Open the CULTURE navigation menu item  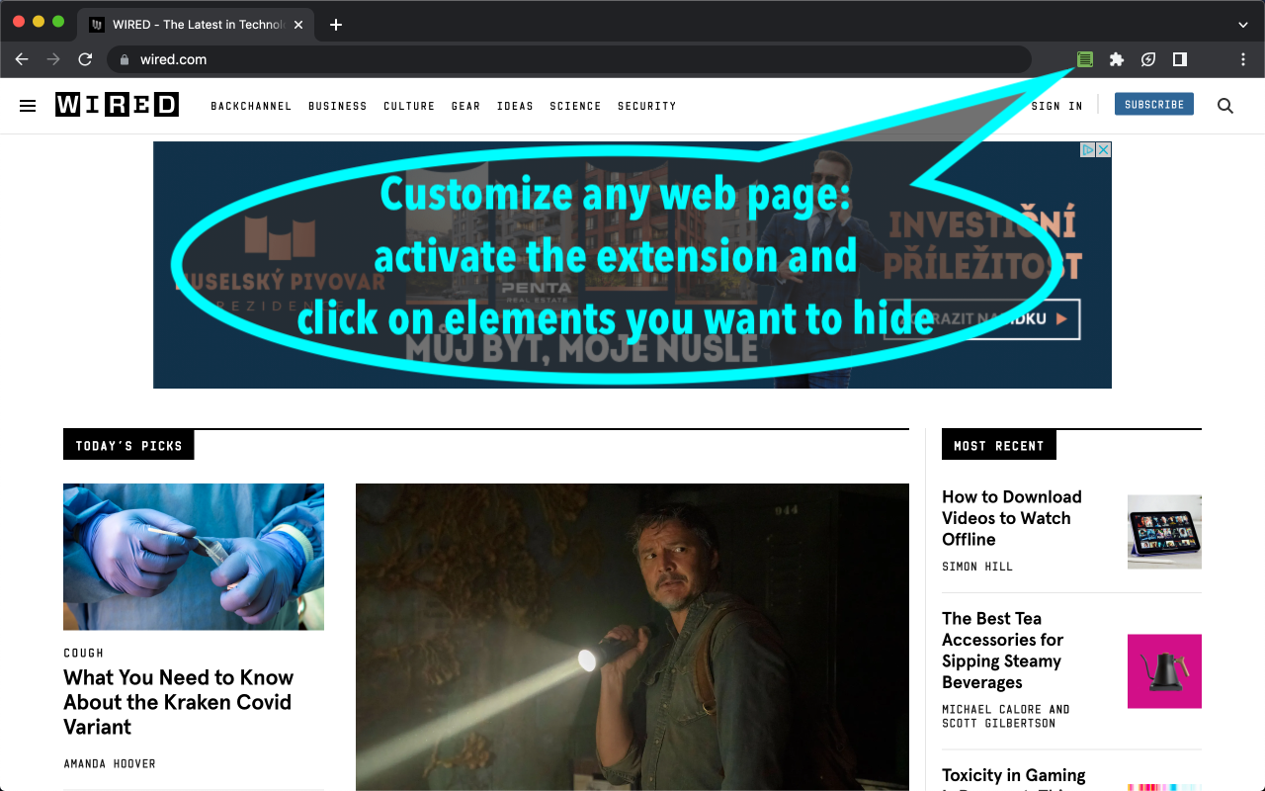click(x=408, y=106)
